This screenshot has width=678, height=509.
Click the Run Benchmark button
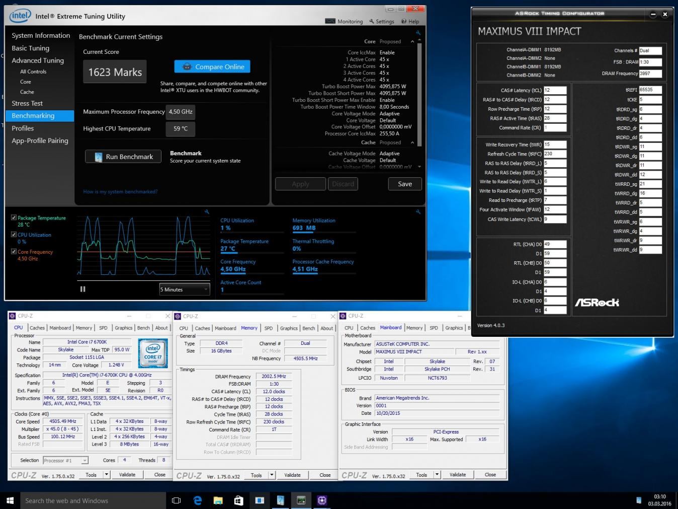click(x=123, y=157)
